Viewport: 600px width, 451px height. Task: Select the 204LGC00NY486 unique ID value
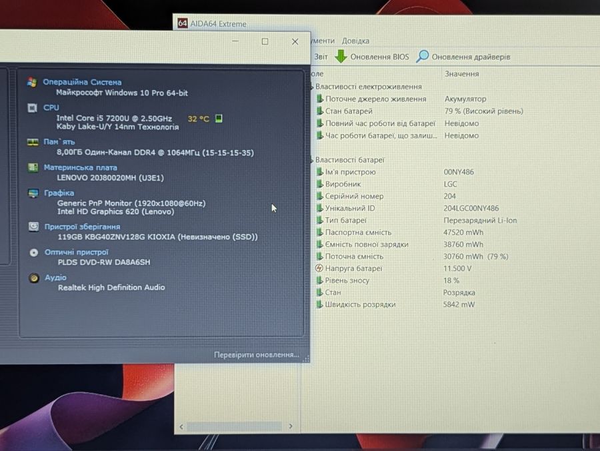(x=471, y=208)
